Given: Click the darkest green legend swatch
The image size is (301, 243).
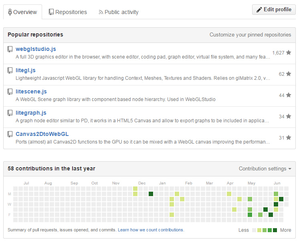Looking at the screenshot, I should click(x=275, y=230).
